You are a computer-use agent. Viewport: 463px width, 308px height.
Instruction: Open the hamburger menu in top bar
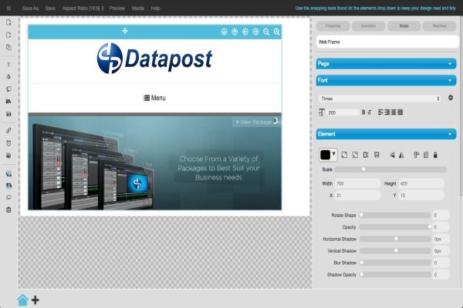point(8,8)
